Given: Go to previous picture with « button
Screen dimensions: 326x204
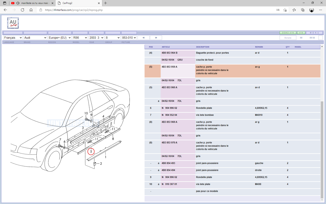Looking at the screenshot, I should (144, 38).
